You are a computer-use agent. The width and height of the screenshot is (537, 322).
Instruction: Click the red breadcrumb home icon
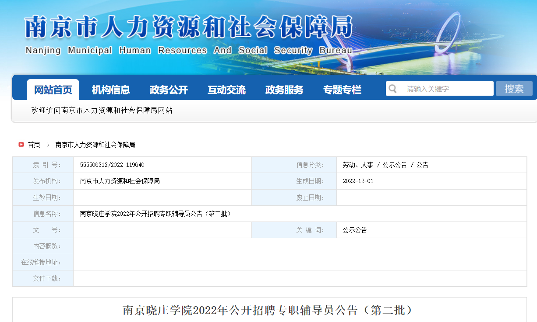[x=21, y=145]
